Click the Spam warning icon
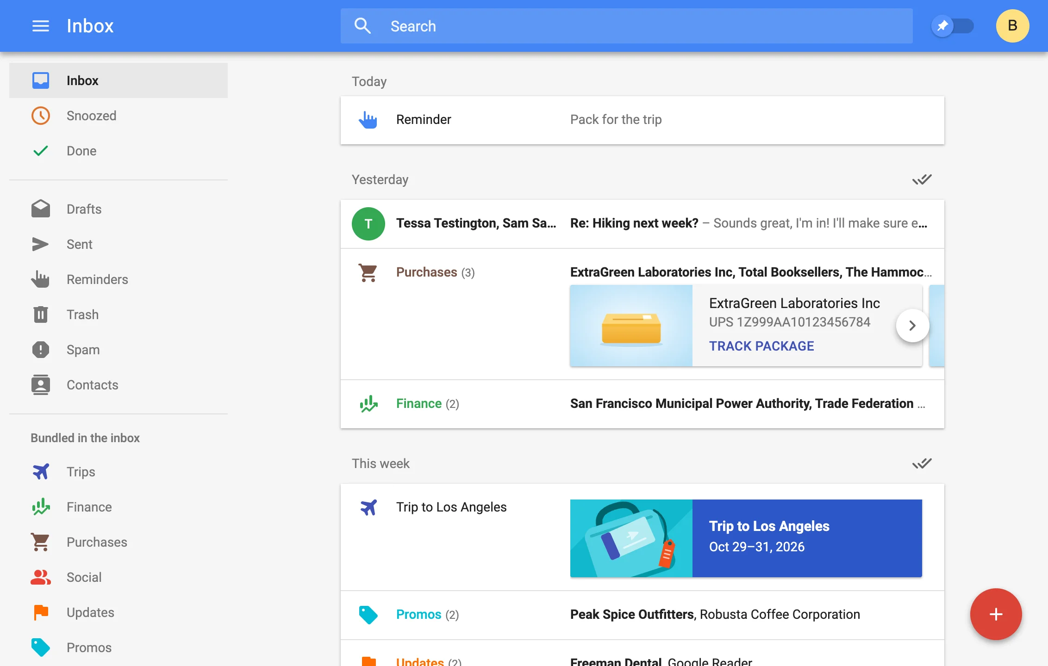Viewport: 1048px width, 666px height. point(41,350)
